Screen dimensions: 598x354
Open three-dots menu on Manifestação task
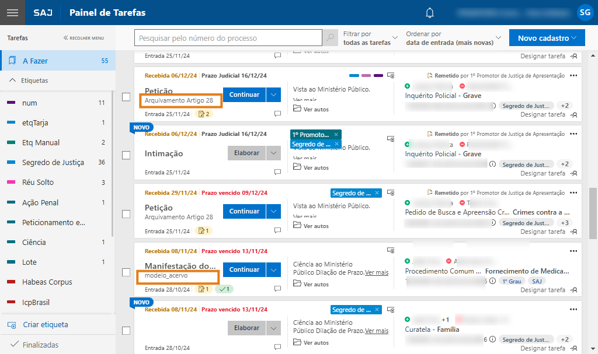573,251
